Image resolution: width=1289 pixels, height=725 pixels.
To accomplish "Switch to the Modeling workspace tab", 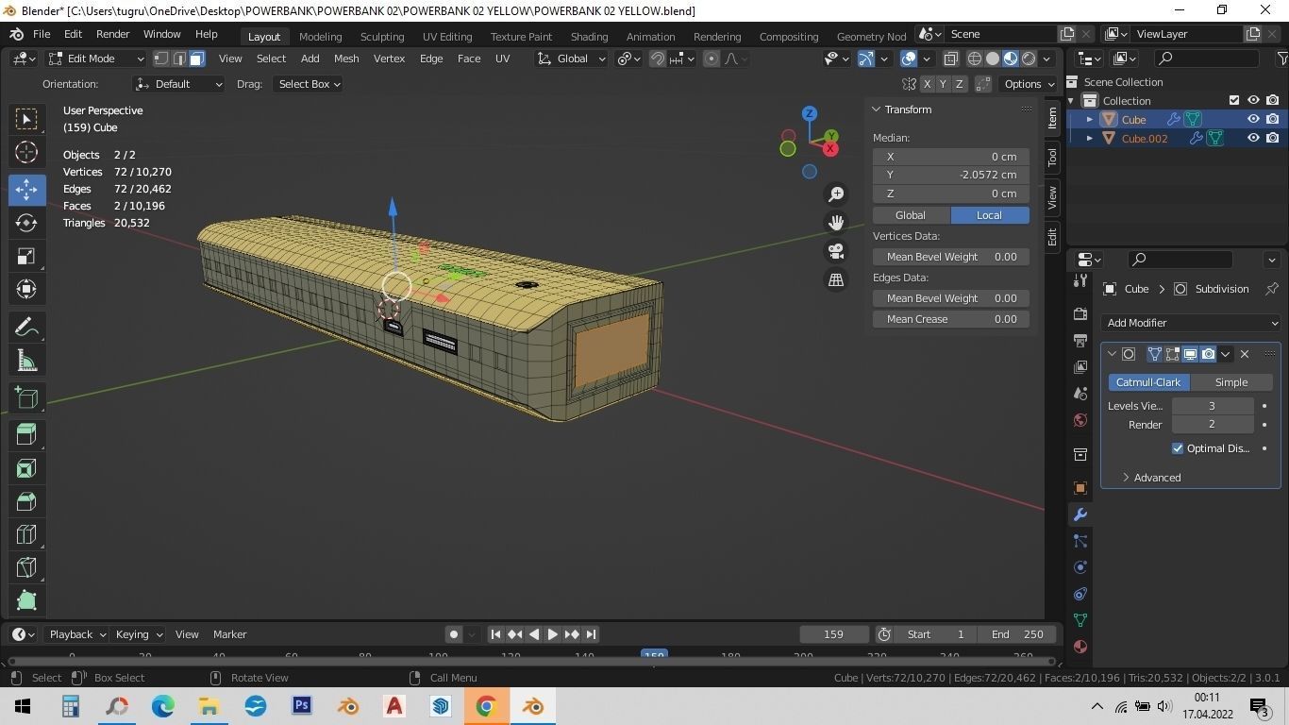I will tap(320, 36).
